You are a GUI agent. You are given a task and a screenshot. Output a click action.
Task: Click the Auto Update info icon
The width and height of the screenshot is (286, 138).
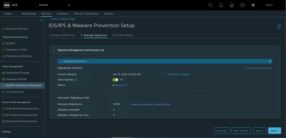[76, 80]
